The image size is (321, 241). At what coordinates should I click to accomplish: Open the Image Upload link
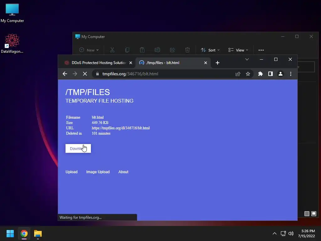click(x=98, y=172)
